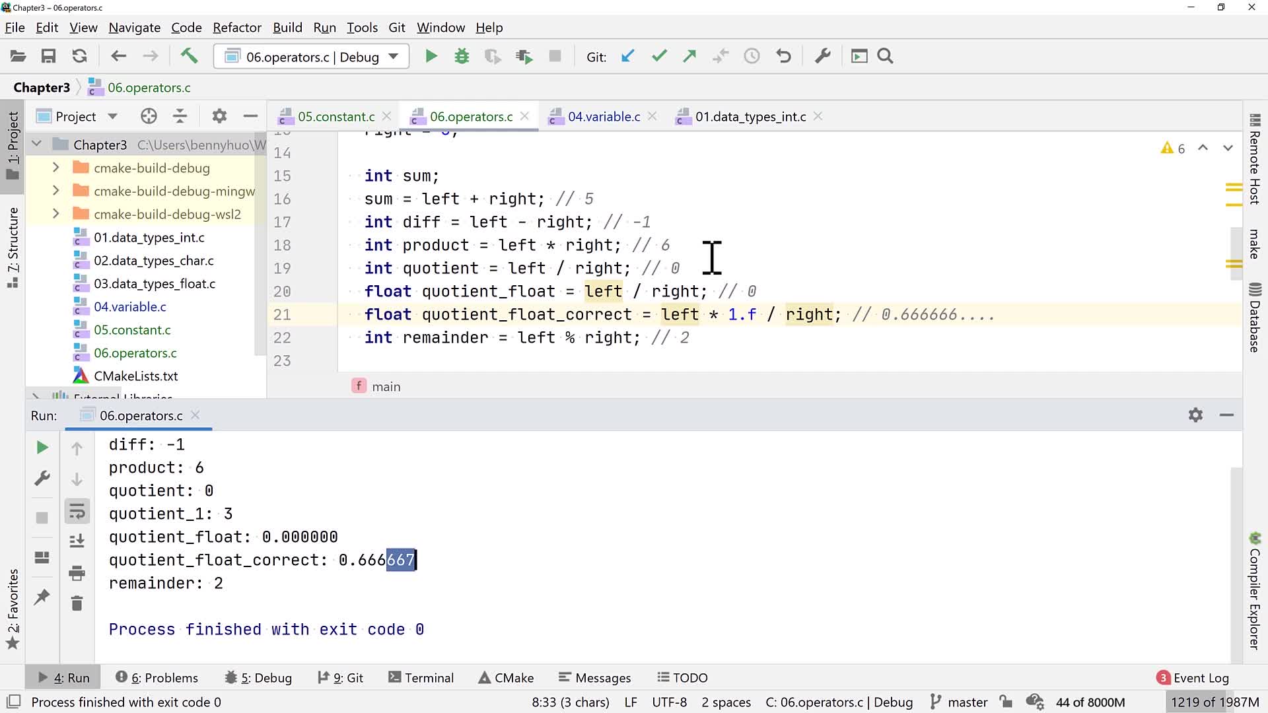The image size is (1268, 713).
Task: Open the Project view dropdown
Action: click(x=112, y=116)
